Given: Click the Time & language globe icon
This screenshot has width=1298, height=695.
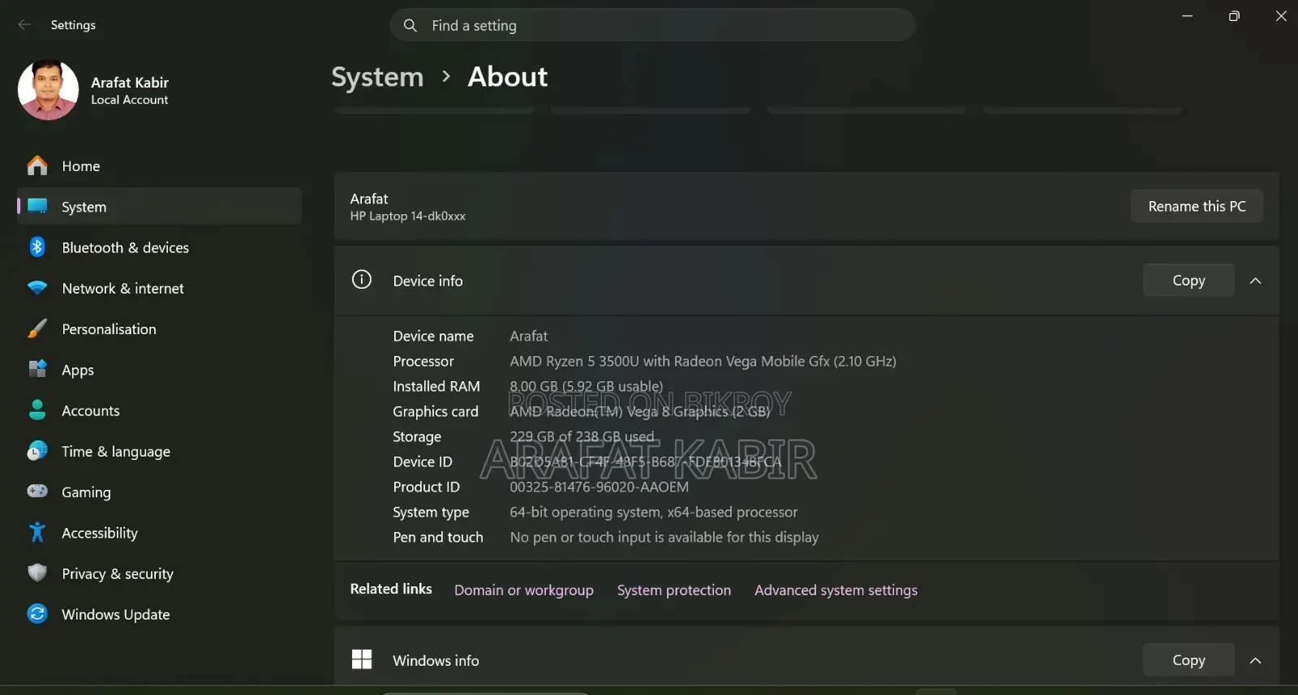Looking at the screenshot, I should coord(37,451).
